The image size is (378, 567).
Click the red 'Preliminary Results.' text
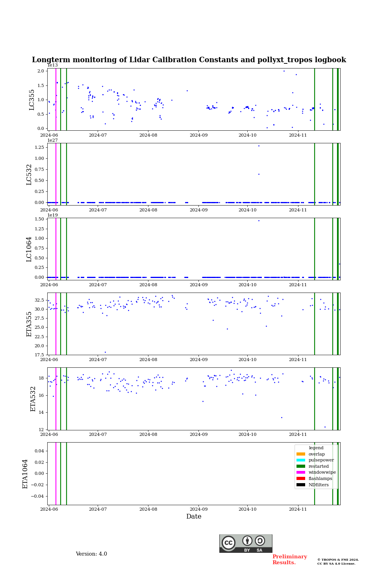pyautogui.click(x=289, y=560)
